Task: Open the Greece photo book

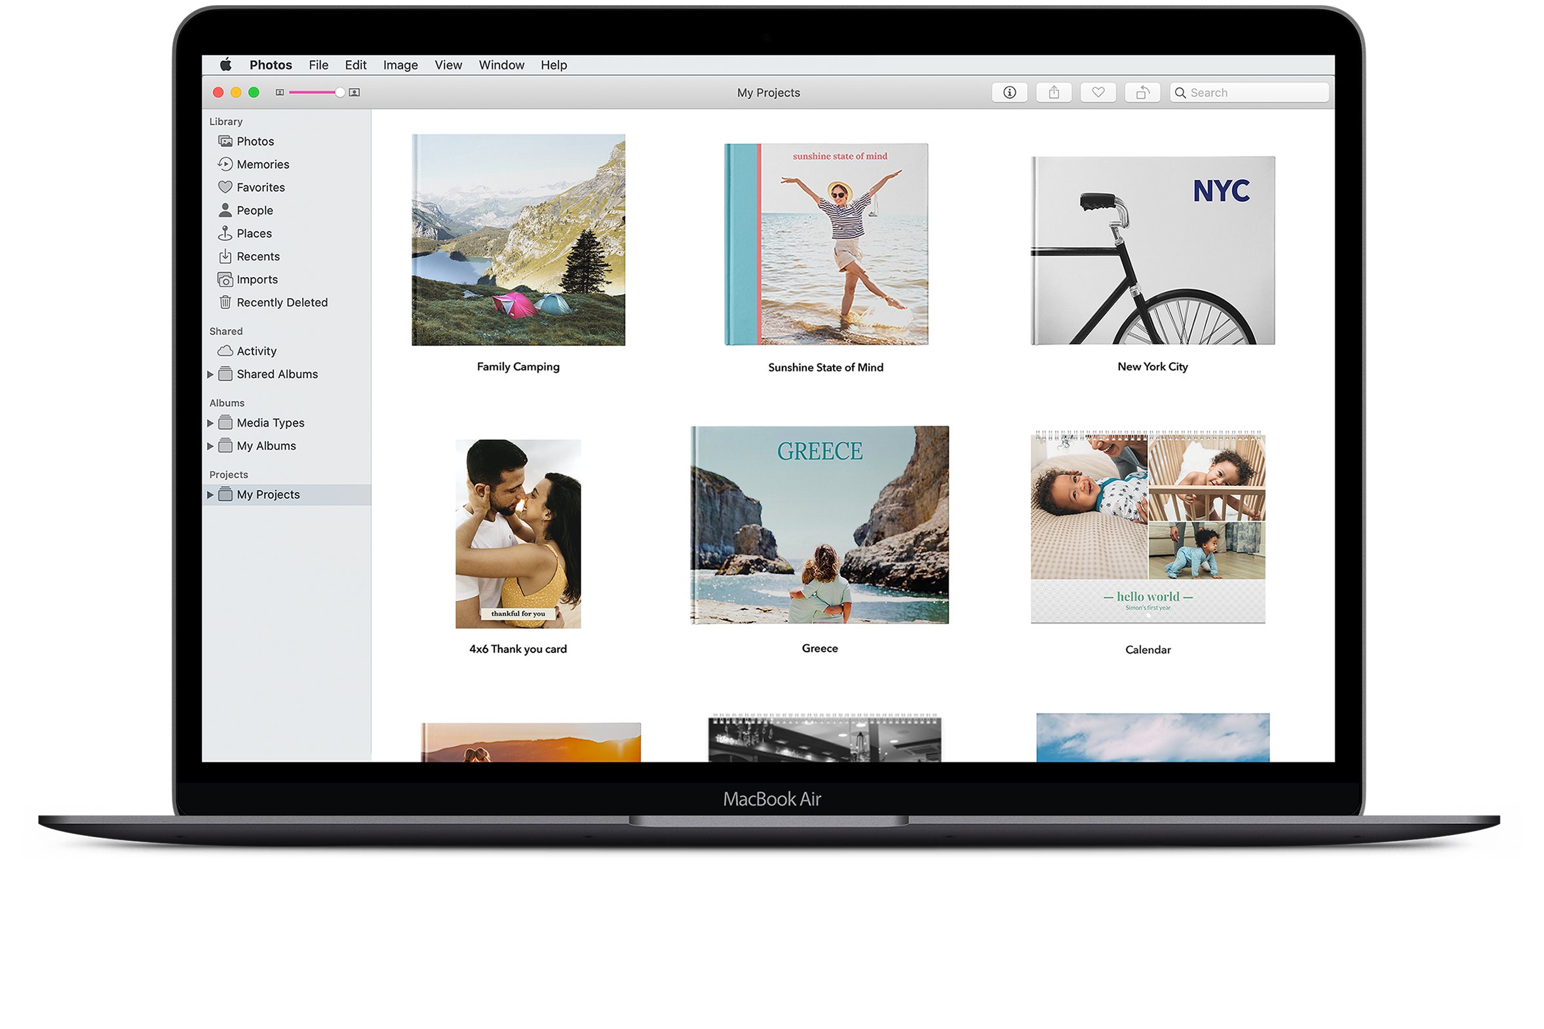Action: pyautogui.click(x=819, y=525)
